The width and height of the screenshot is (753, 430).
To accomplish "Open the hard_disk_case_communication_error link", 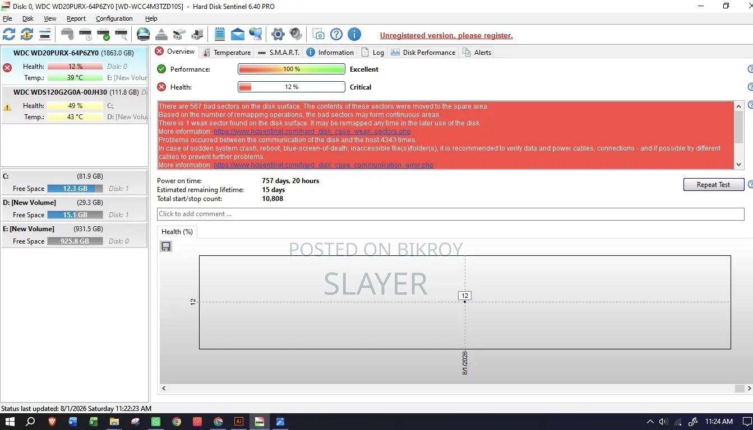I will coord(324,165).
